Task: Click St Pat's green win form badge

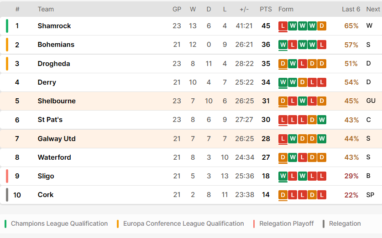Action: pos(322,120)
